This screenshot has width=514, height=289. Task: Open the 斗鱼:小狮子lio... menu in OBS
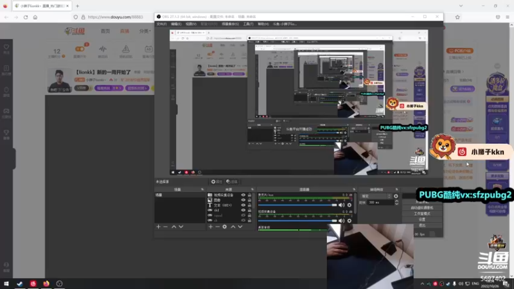coord(285,24)
